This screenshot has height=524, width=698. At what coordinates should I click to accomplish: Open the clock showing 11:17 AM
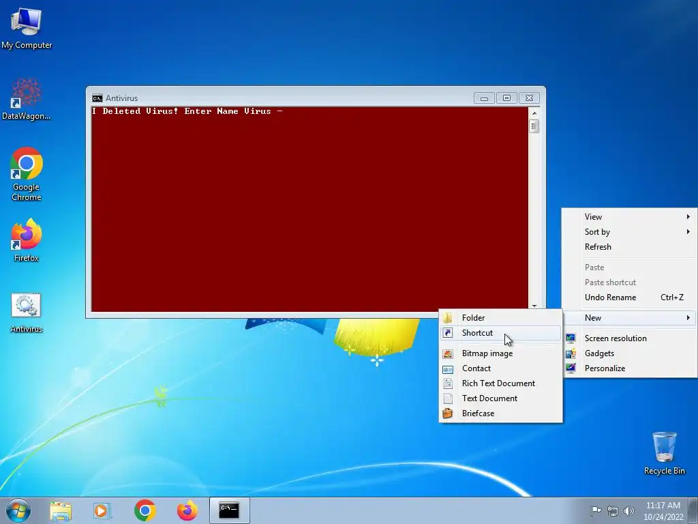tap(663, 511)
